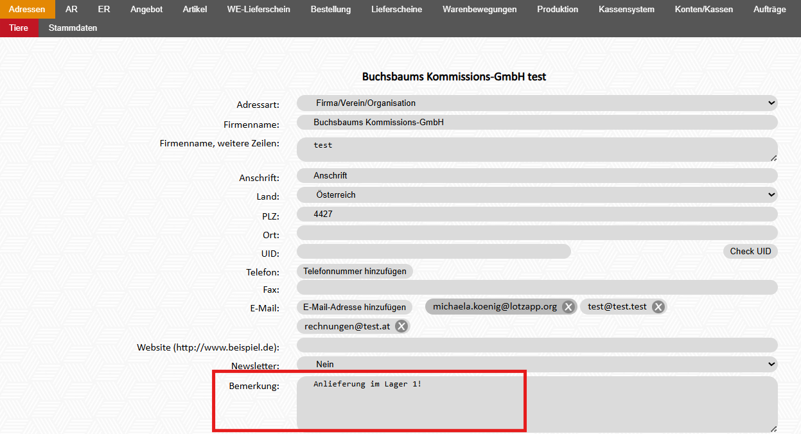801x434 pixels.
Task: Switch to the AR menu
Action: (x=71, y=9)
